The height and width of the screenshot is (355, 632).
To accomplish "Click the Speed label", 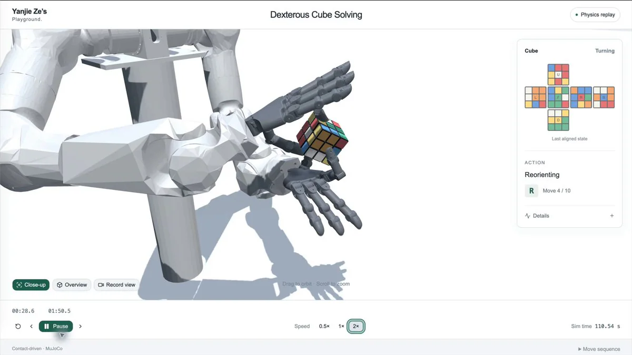I will [302, 326].
